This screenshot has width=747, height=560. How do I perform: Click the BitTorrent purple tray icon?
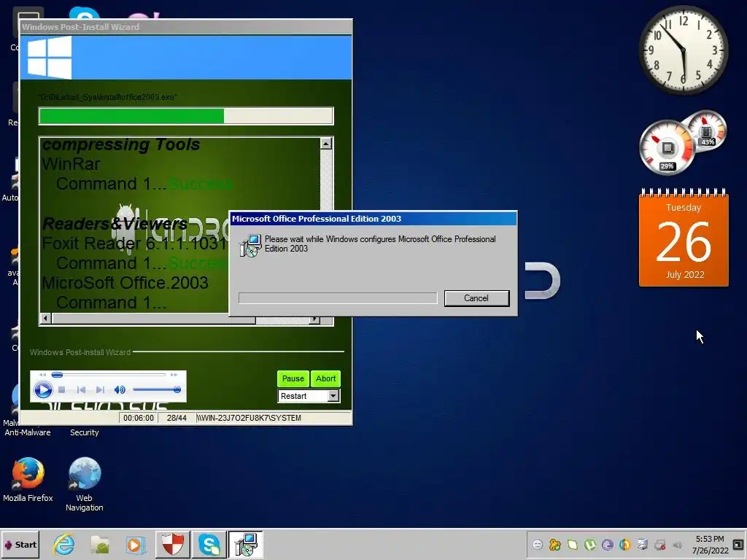[x=607, y=545]
